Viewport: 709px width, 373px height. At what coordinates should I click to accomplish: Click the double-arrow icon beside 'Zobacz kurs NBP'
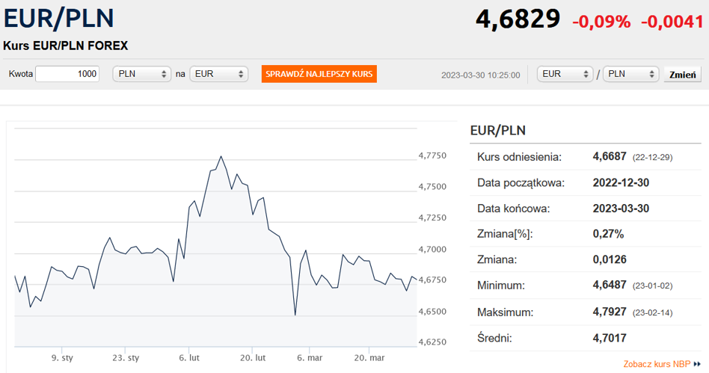697,364
